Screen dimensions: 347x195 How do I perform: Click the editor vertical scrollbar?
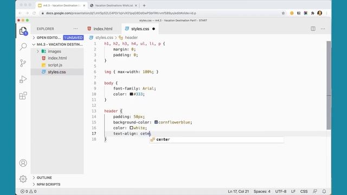(329, 86)
